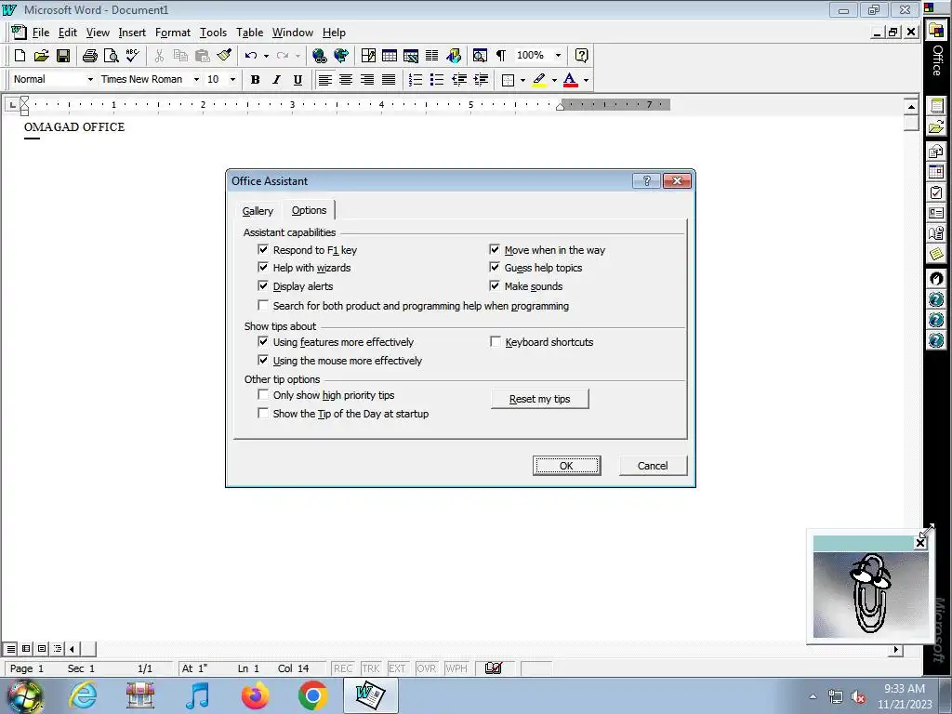Justify the paragraph text
Screen dimensions: 952x714
pos(389,80)
